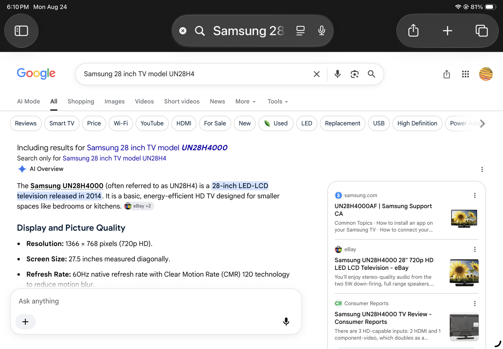The width and height of the screenshot is (503, 349).
Task: Open the dotted-underlined Samsung UN28H4000 term
Action: [67, 186]
